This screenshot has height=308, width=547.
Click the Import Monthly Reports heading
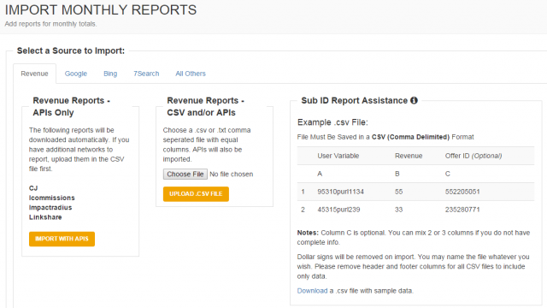coord(101,9)
